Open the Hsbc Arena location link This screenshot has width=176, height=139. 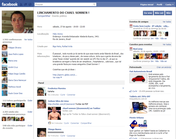click(x=58, y=34)
